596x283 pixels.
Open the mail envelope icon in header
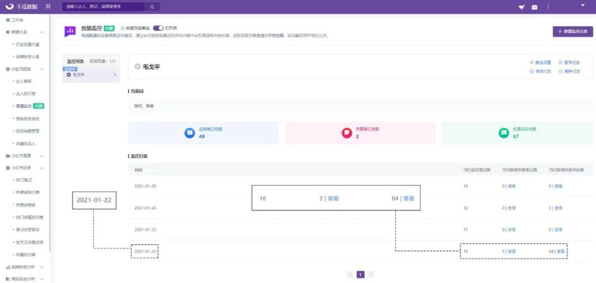(534, 7)
